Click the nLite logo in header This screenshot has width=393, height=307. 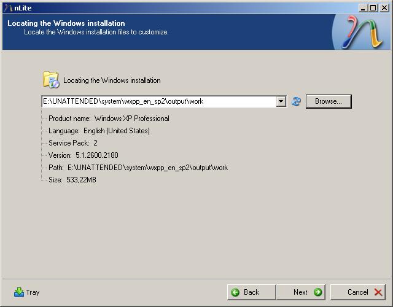(x=363, y=32)
